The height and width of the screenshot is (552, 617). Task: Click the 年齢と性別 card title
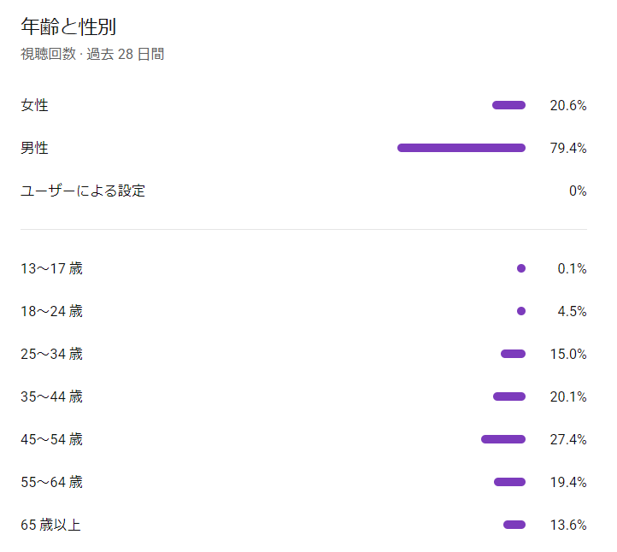pos(68,26)
